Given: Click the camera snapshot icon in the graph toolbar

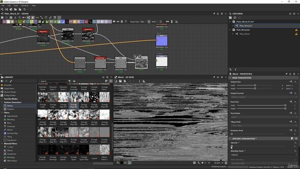Looking at the screenshot, I should point(11,18).
